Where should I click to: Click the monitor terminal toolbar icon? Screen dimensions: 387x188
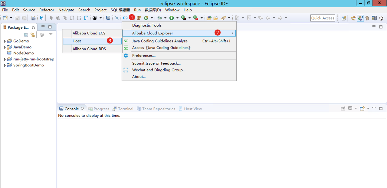click(x=108, y=18)
